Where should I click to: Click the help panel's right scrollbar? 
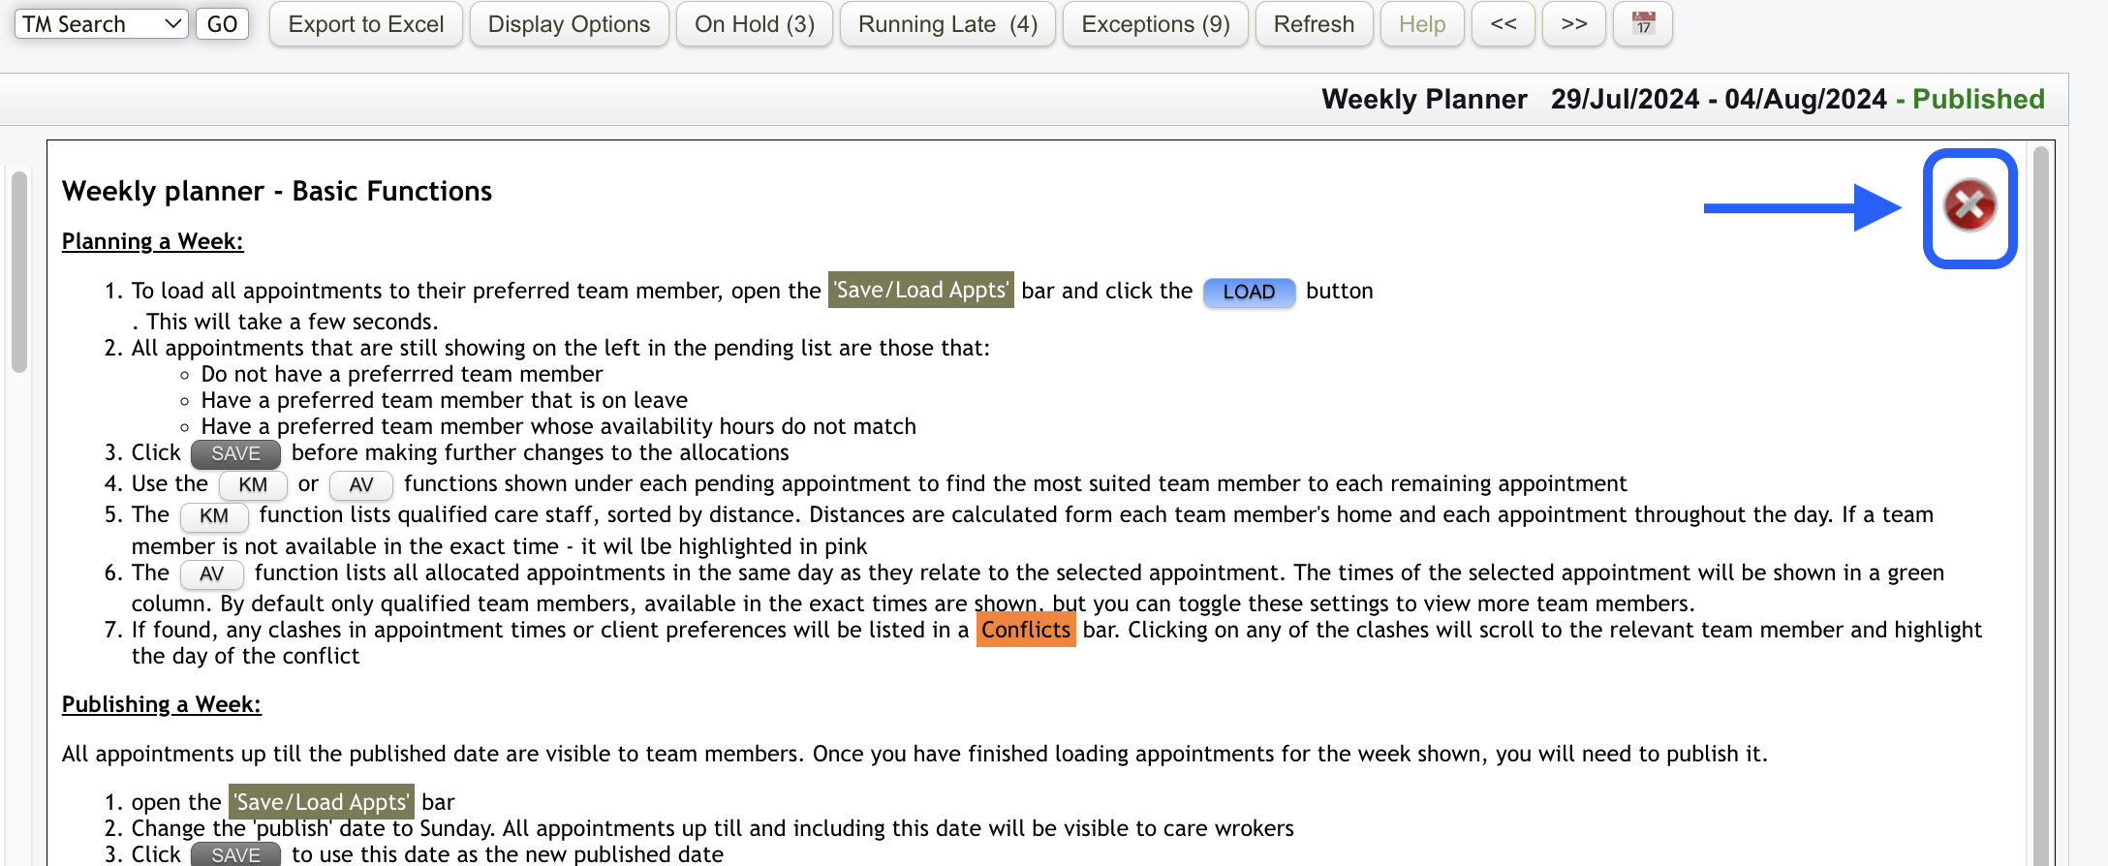(x=2040, y=504)
